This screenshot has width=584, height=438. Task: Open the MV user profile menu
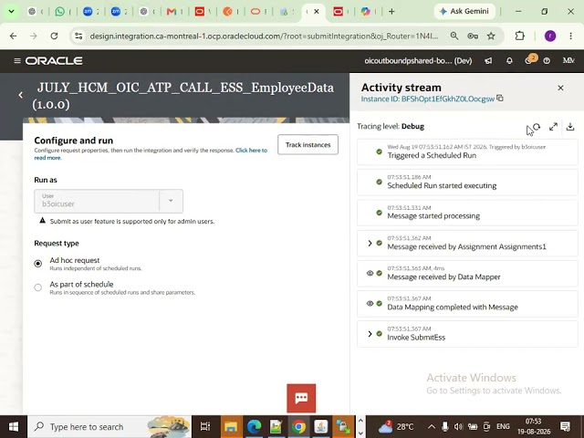(568, 61)
